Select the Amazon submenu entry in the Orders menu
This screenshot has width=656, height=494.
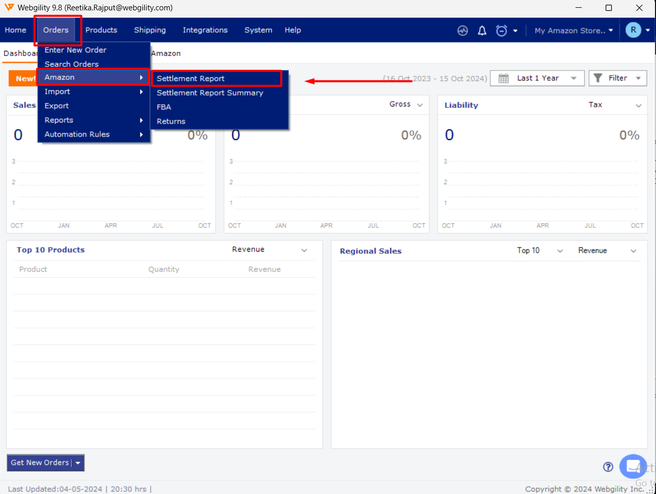[94, 77]
